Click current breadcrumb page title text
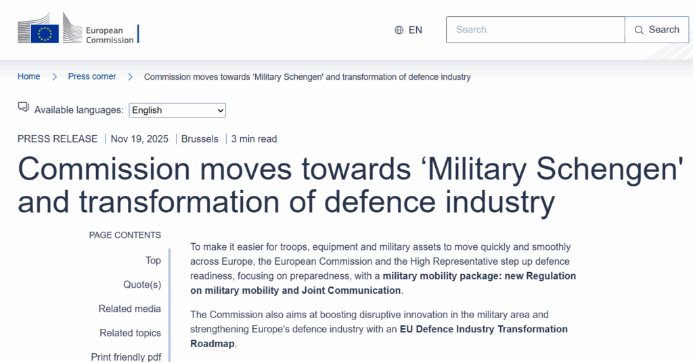Image resolution: width=693 pixels, height=362 pixels. pos(307,77)
